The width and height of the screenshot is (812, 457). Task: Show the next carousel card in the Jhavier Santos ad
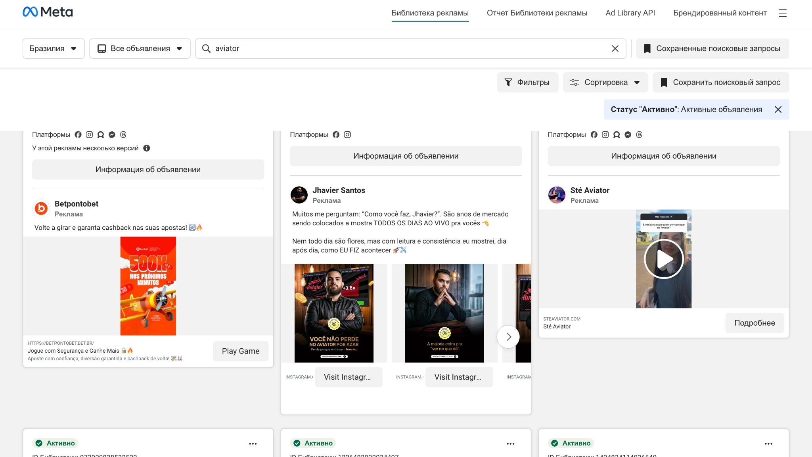point(508,337)
